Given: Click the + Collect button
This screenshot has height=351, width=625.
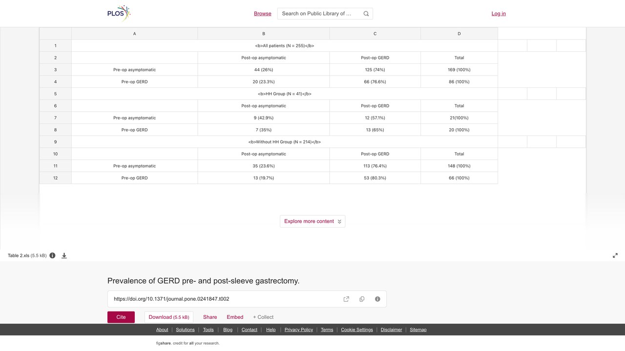Looking at the screenshot, I should coord(263,317).
